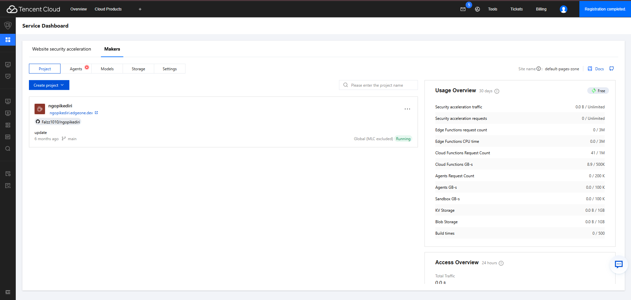Open the server list icon in sidebar
631x300 pixels.
tap(8, 125)
